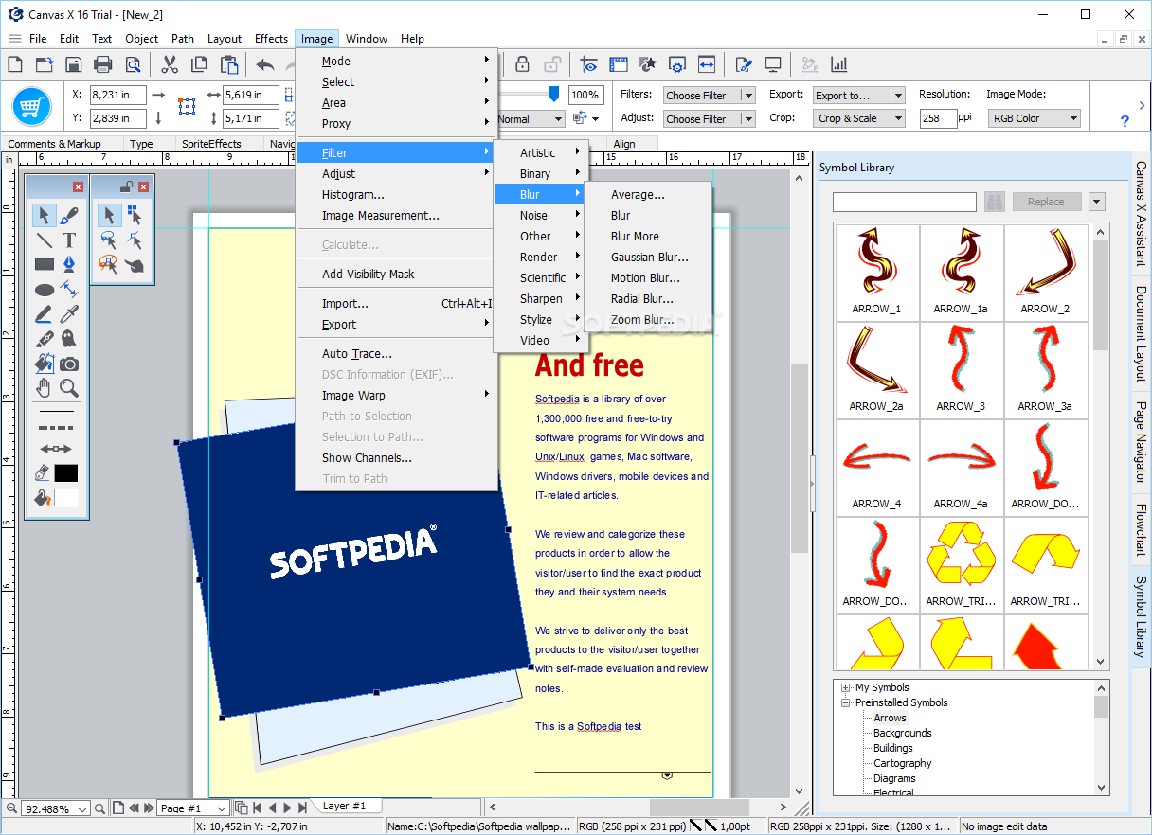Click the Lock object padlock icon
Screen dimensions: 1152x835
coord(522,64)
